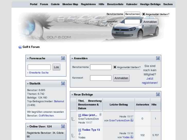Click Beiträge: 124.160 statistic
187x140 pixels.
click(x=37, y=98)
